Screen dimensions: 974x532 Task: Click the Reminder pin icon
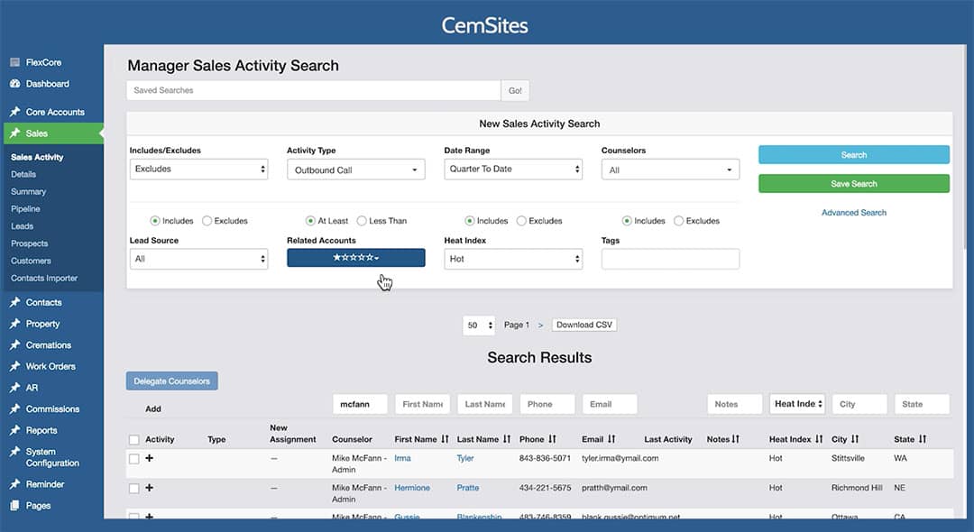[15, 484]
